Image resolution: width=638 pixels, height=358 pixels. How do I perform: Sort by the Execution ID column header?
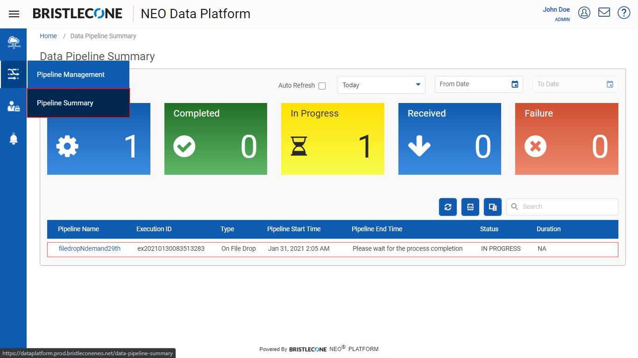154,229
